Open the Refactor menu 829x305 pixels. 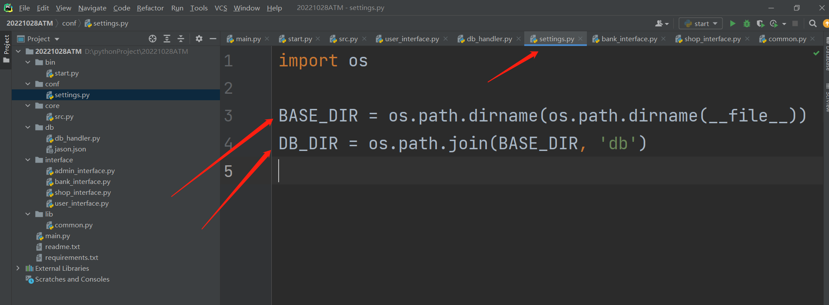[x=150, y=8]
